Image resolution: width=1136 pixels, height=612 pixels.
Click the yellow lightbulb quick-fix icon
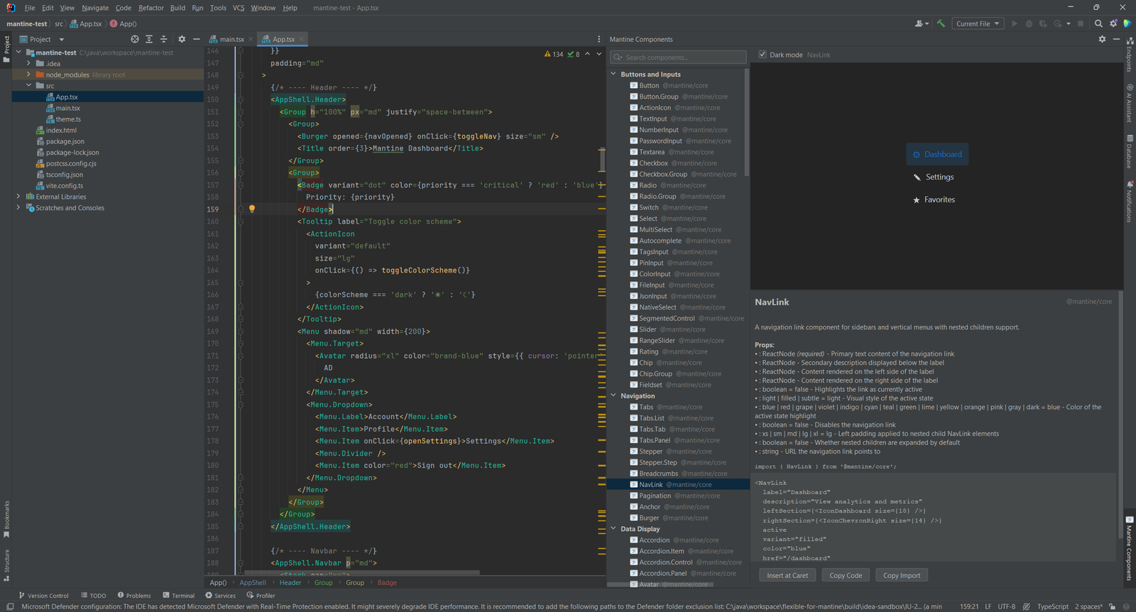click(x=251, y=209)
